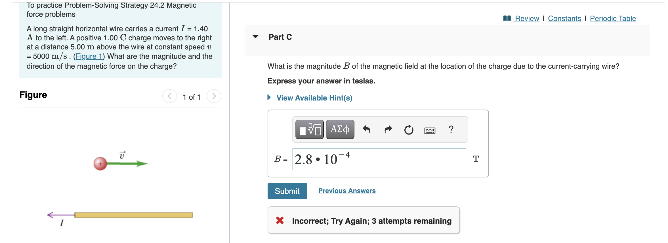Click the redo icon in answer toolbar
The height and width of the screenshot is (243, 668).
pos(388,129)
